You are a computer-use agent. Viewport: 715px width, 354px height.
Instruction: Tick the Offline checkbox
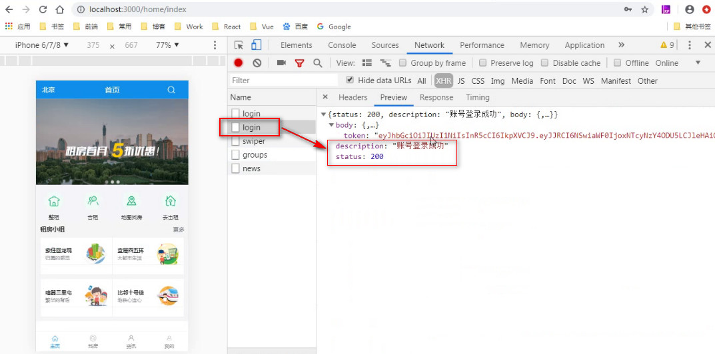pos(618,63)
